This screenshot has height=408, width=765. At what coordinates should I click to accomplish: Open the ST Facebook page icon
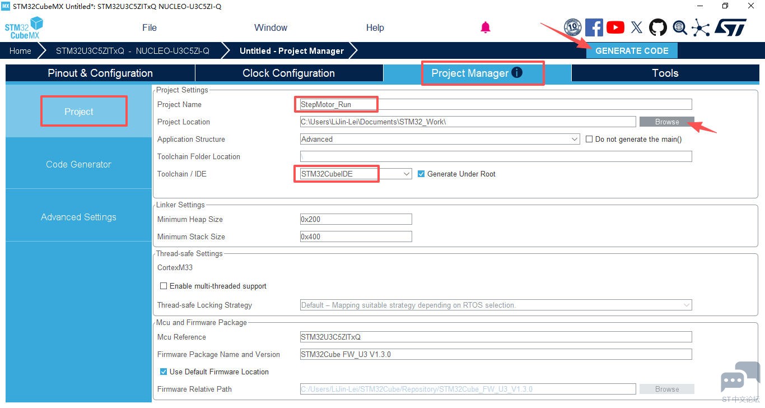click(x=594, y=27)
